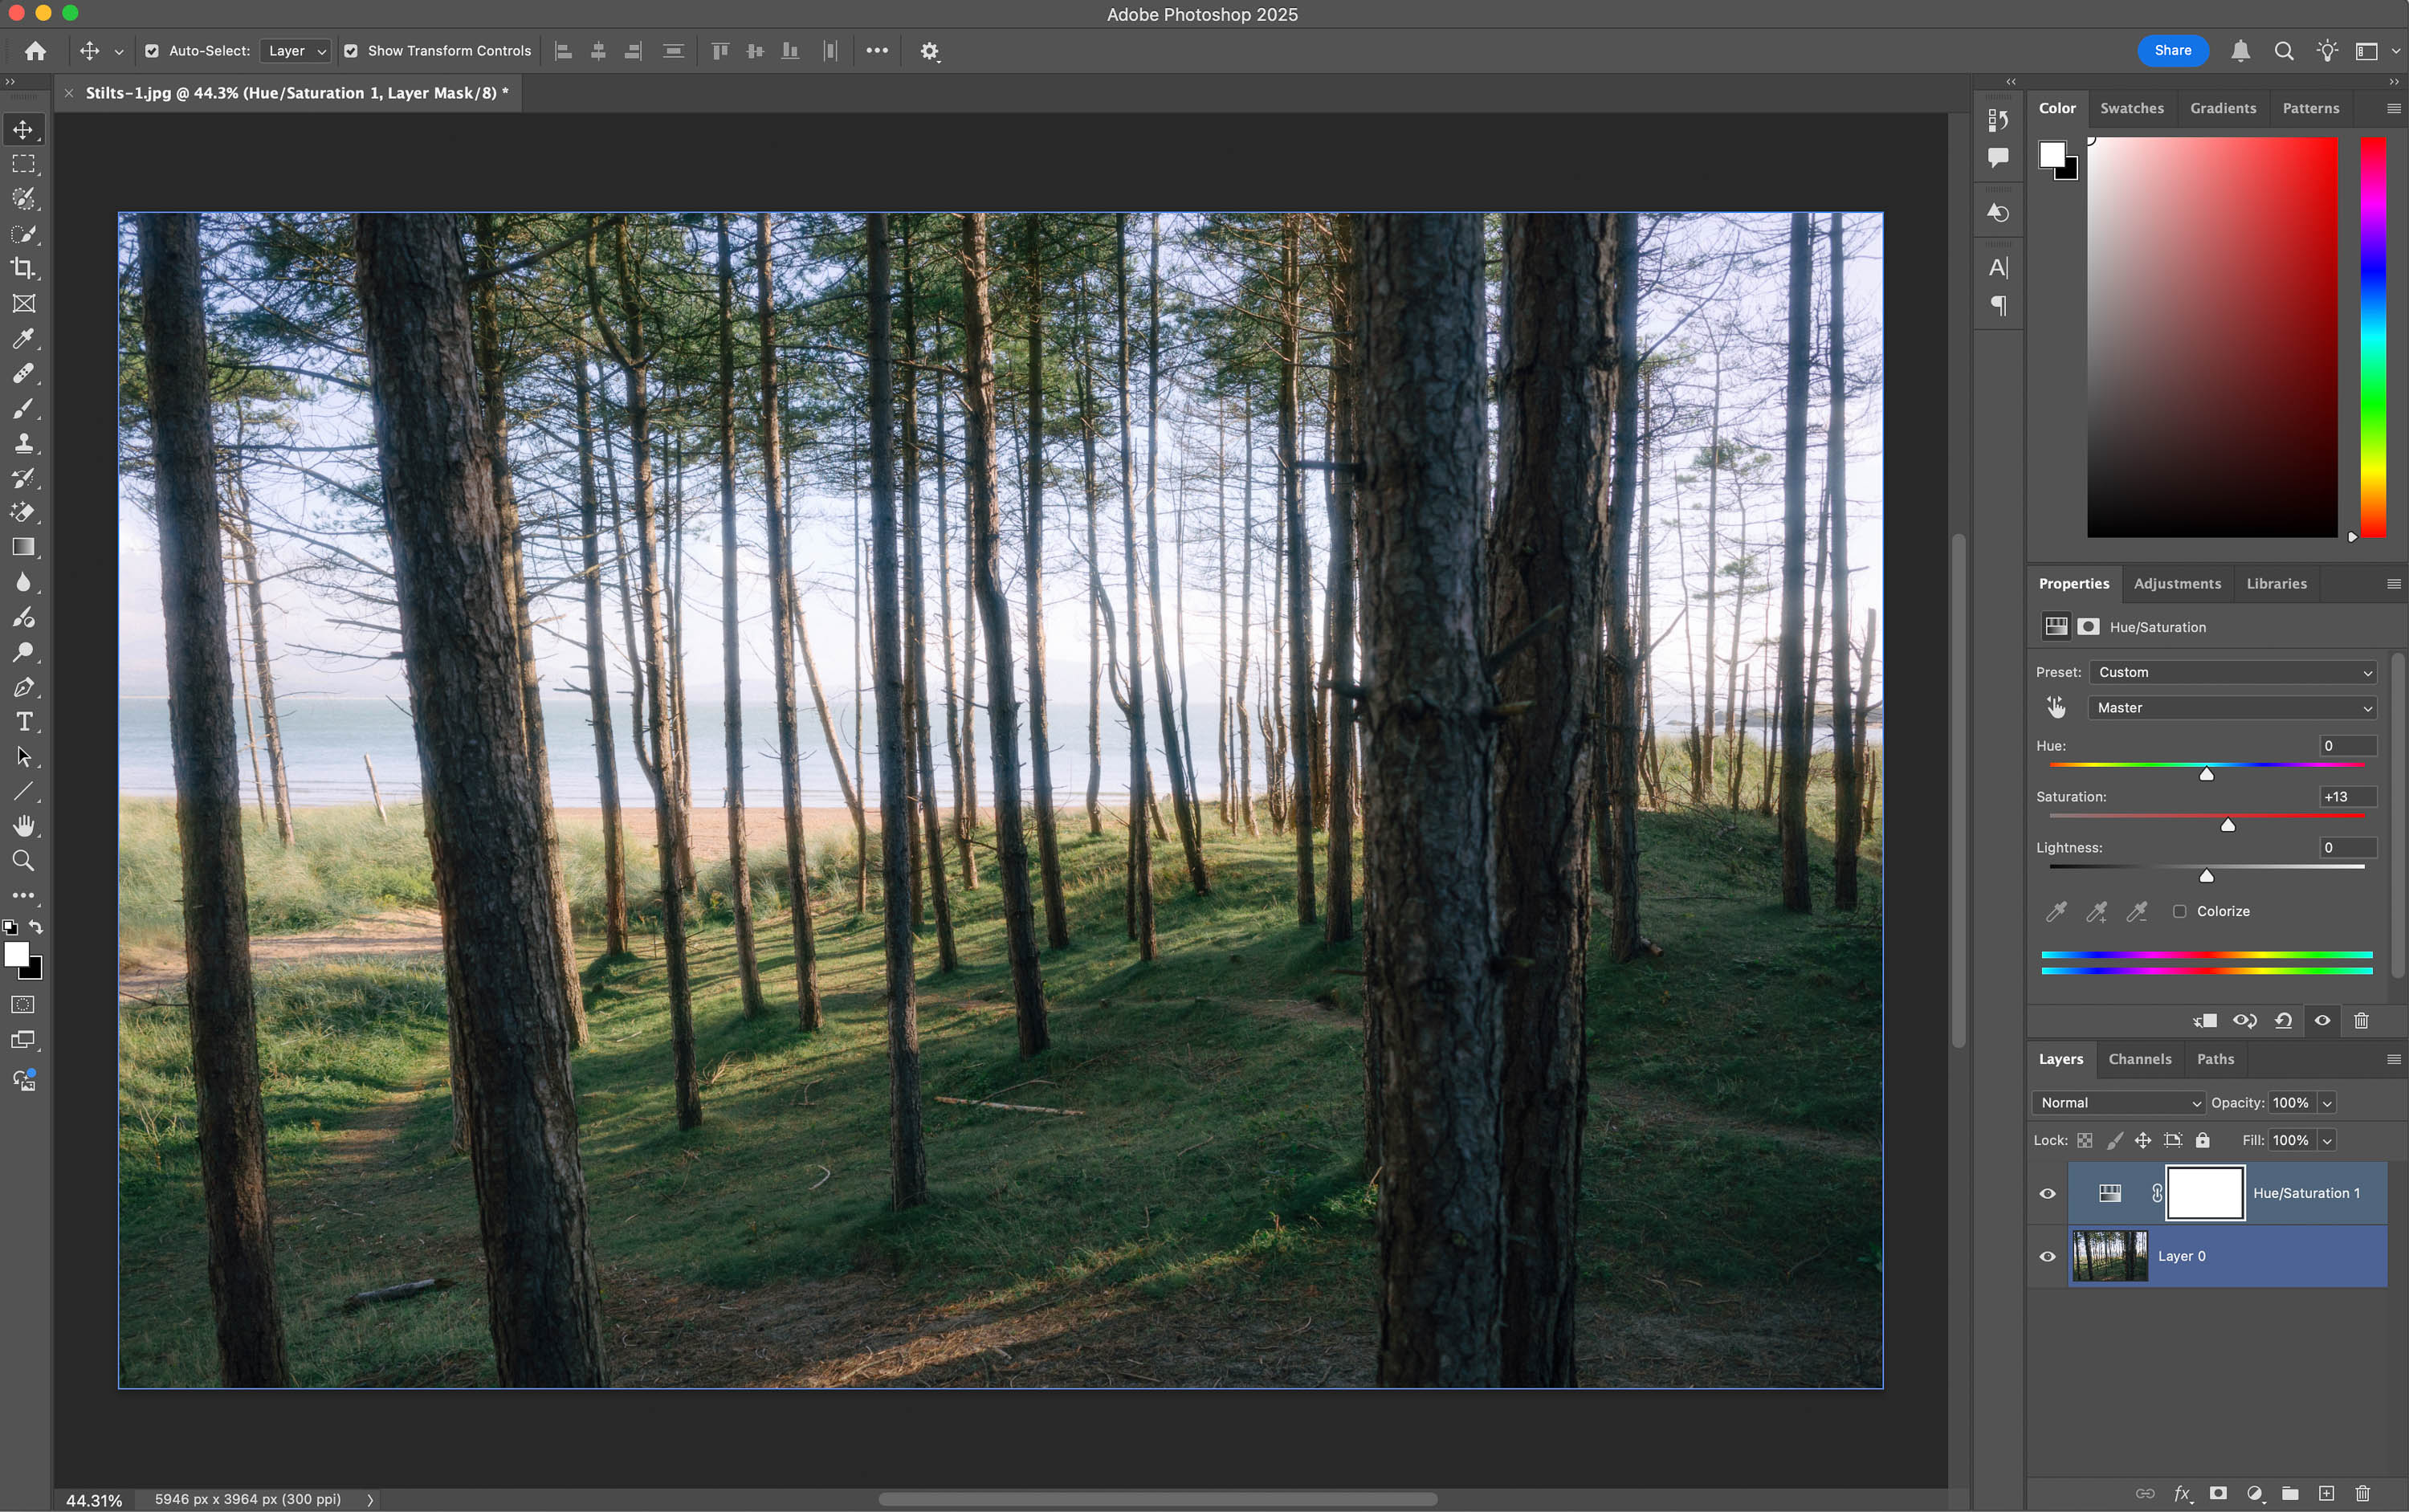
Task: Click the vertical hue spectrum strip
Action: (x=2374, y=337)
